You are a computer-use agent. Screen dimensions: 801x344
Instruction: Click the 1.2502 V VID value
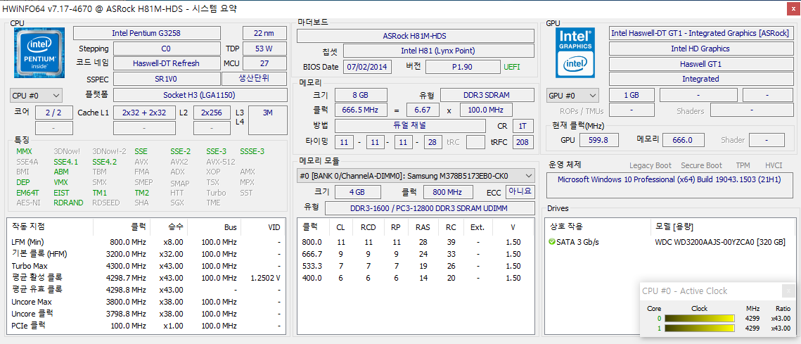[x=266, y=278]
